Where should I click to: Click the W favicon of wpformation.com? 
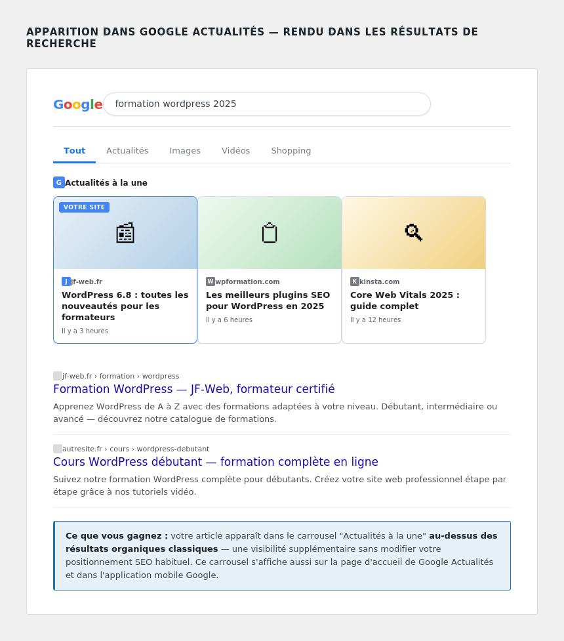[211, 281]
